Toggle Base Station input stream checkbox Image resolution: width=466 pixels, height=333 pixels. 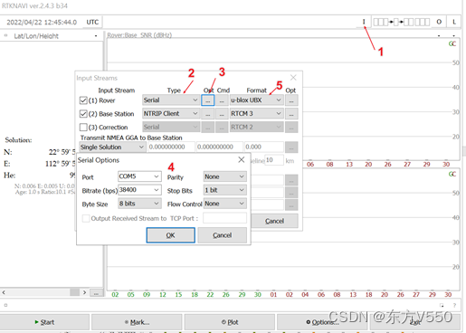point(83,114)
